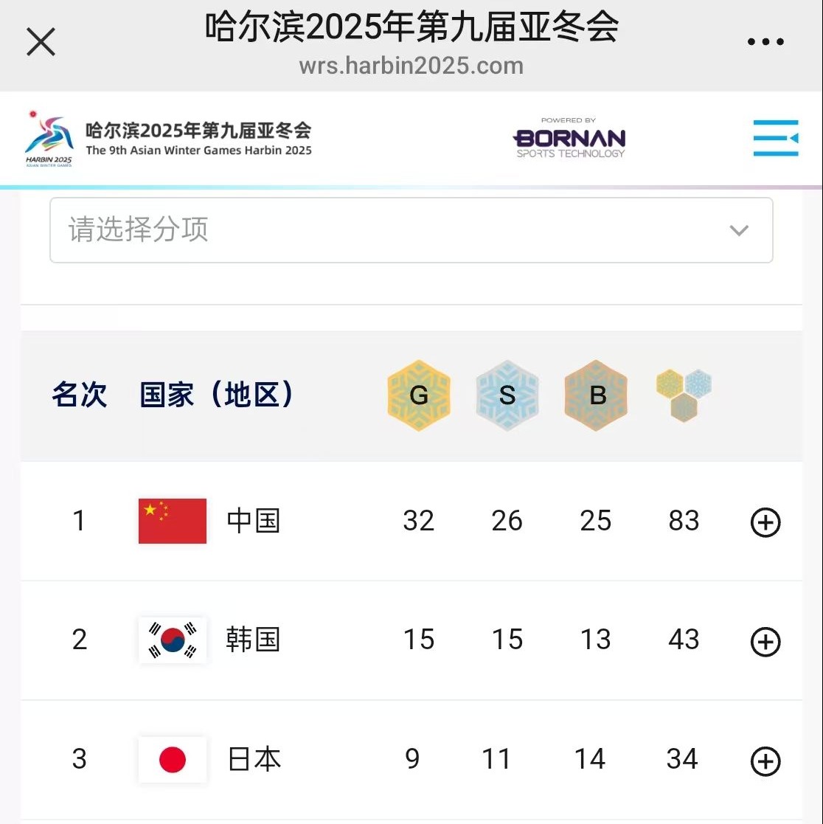
Task: Sort by the total medals cluster icon
Action: click(x=684, y=395)
